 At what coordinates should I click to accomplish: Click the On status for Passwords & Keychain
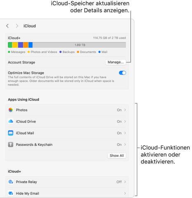click(x=119, y=145)
